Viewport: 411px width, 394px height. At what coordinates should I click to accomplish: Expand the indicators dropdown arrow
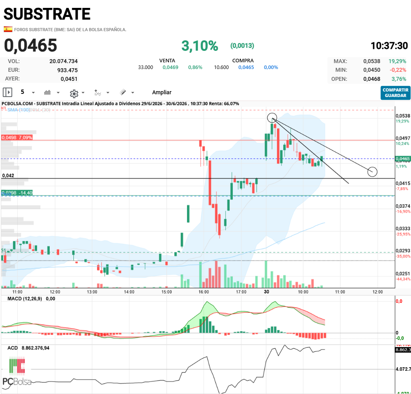point(108,93)
